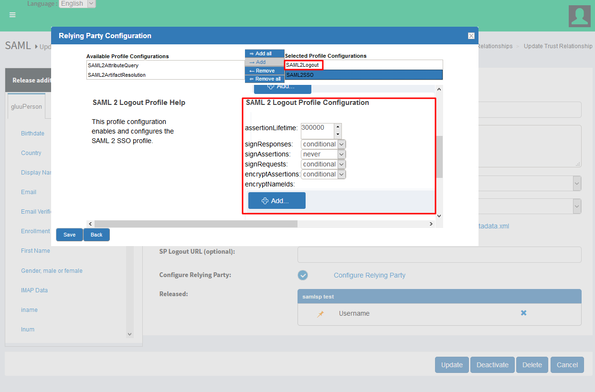The width and height of the screenshot is (595, 392).
Task: Click the Cancel button
Action: coord(567,365)
